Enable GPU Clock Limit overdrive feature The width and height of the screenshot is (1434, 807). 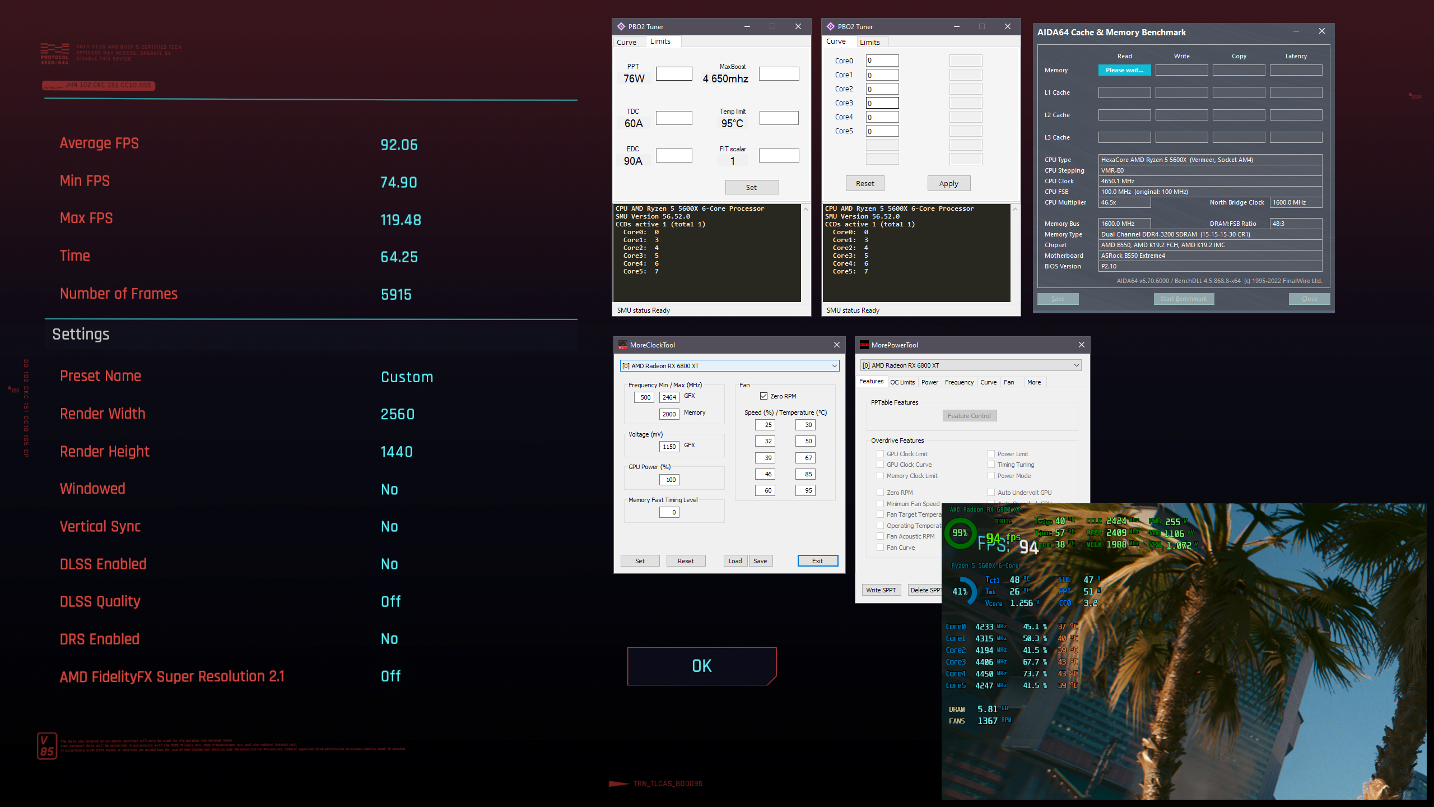880,454
